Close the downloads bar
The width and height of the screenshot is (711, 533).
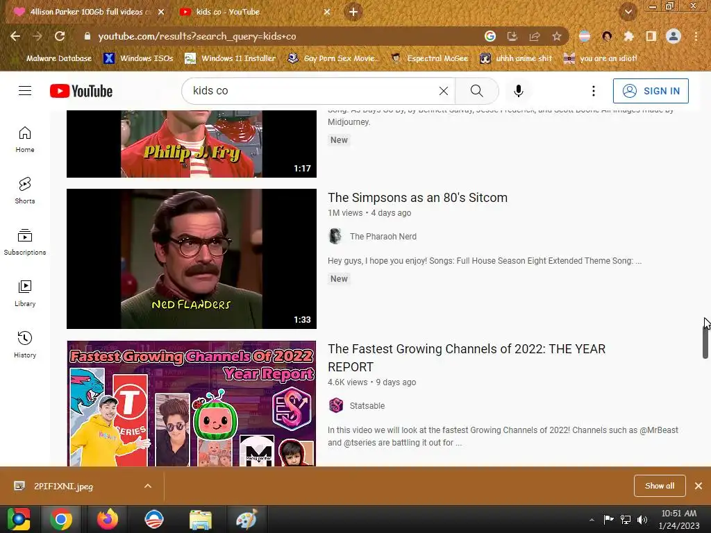pyautogui.click(x=699, y=486)
